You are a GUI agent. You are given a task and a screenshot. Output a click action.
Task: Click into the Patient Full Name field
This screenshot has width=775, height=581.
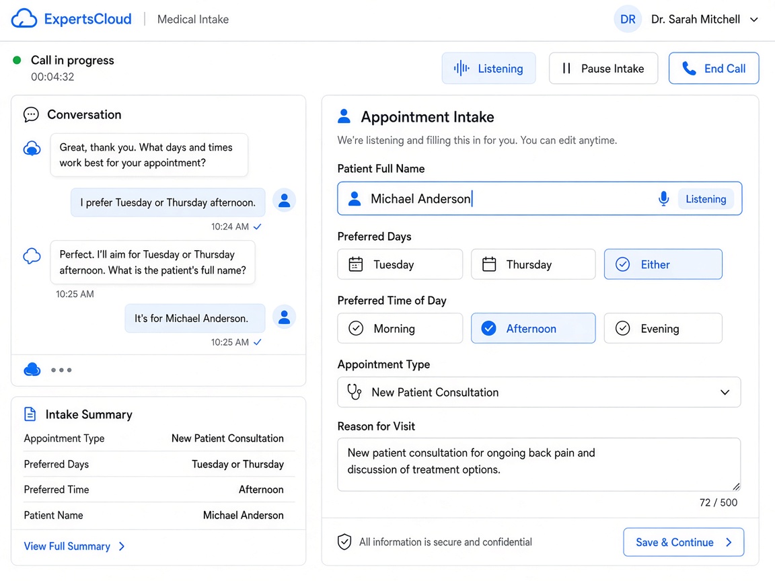click(x=540, y=198)
